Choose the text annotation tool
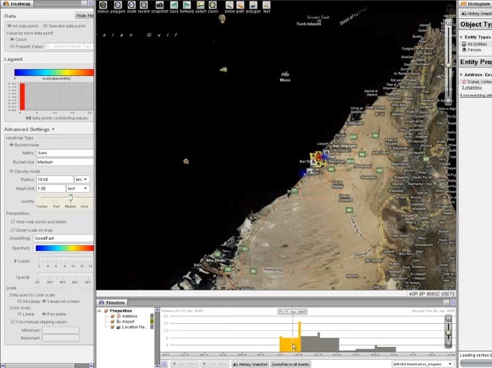492x368 pixels. coord(266,5)
